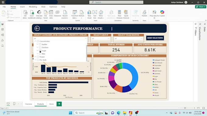Add a Text box
This screenshot has height=116, width=207.
coord(95,14)
